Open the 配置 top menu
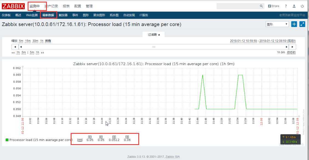 click(x=78, y=6)
